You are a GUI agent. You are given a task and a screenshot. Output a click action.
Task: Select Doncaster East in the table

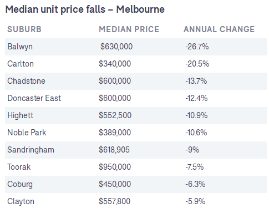tap(34, 98)
